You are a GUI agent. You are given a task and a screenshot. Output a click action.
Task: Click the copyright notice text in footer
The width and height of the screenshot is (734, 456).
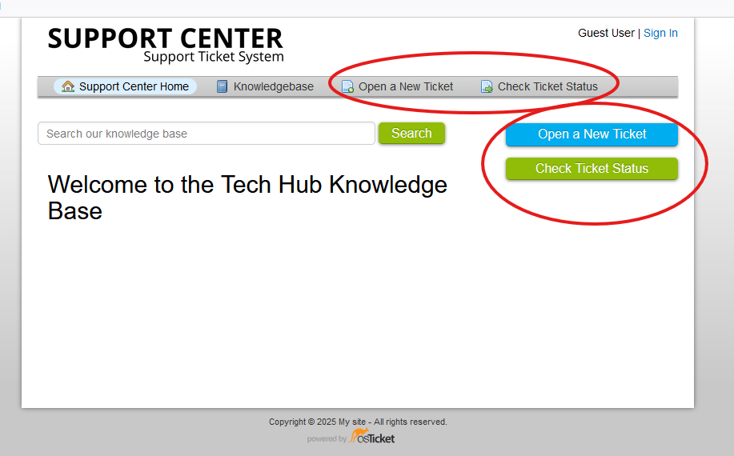pyautogui.click(x=358, y=422)
